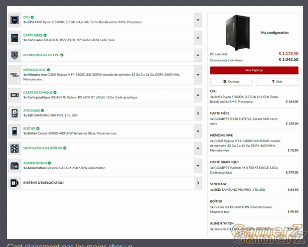Click the Carte mère motherboard icon
This screenshot has height=247, width=308.
click(15, 38)
